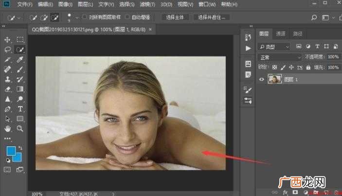This screenshot has width=342, height=196.
Task: Select the Clone Stamp tool
Action: tap(8, 79)
